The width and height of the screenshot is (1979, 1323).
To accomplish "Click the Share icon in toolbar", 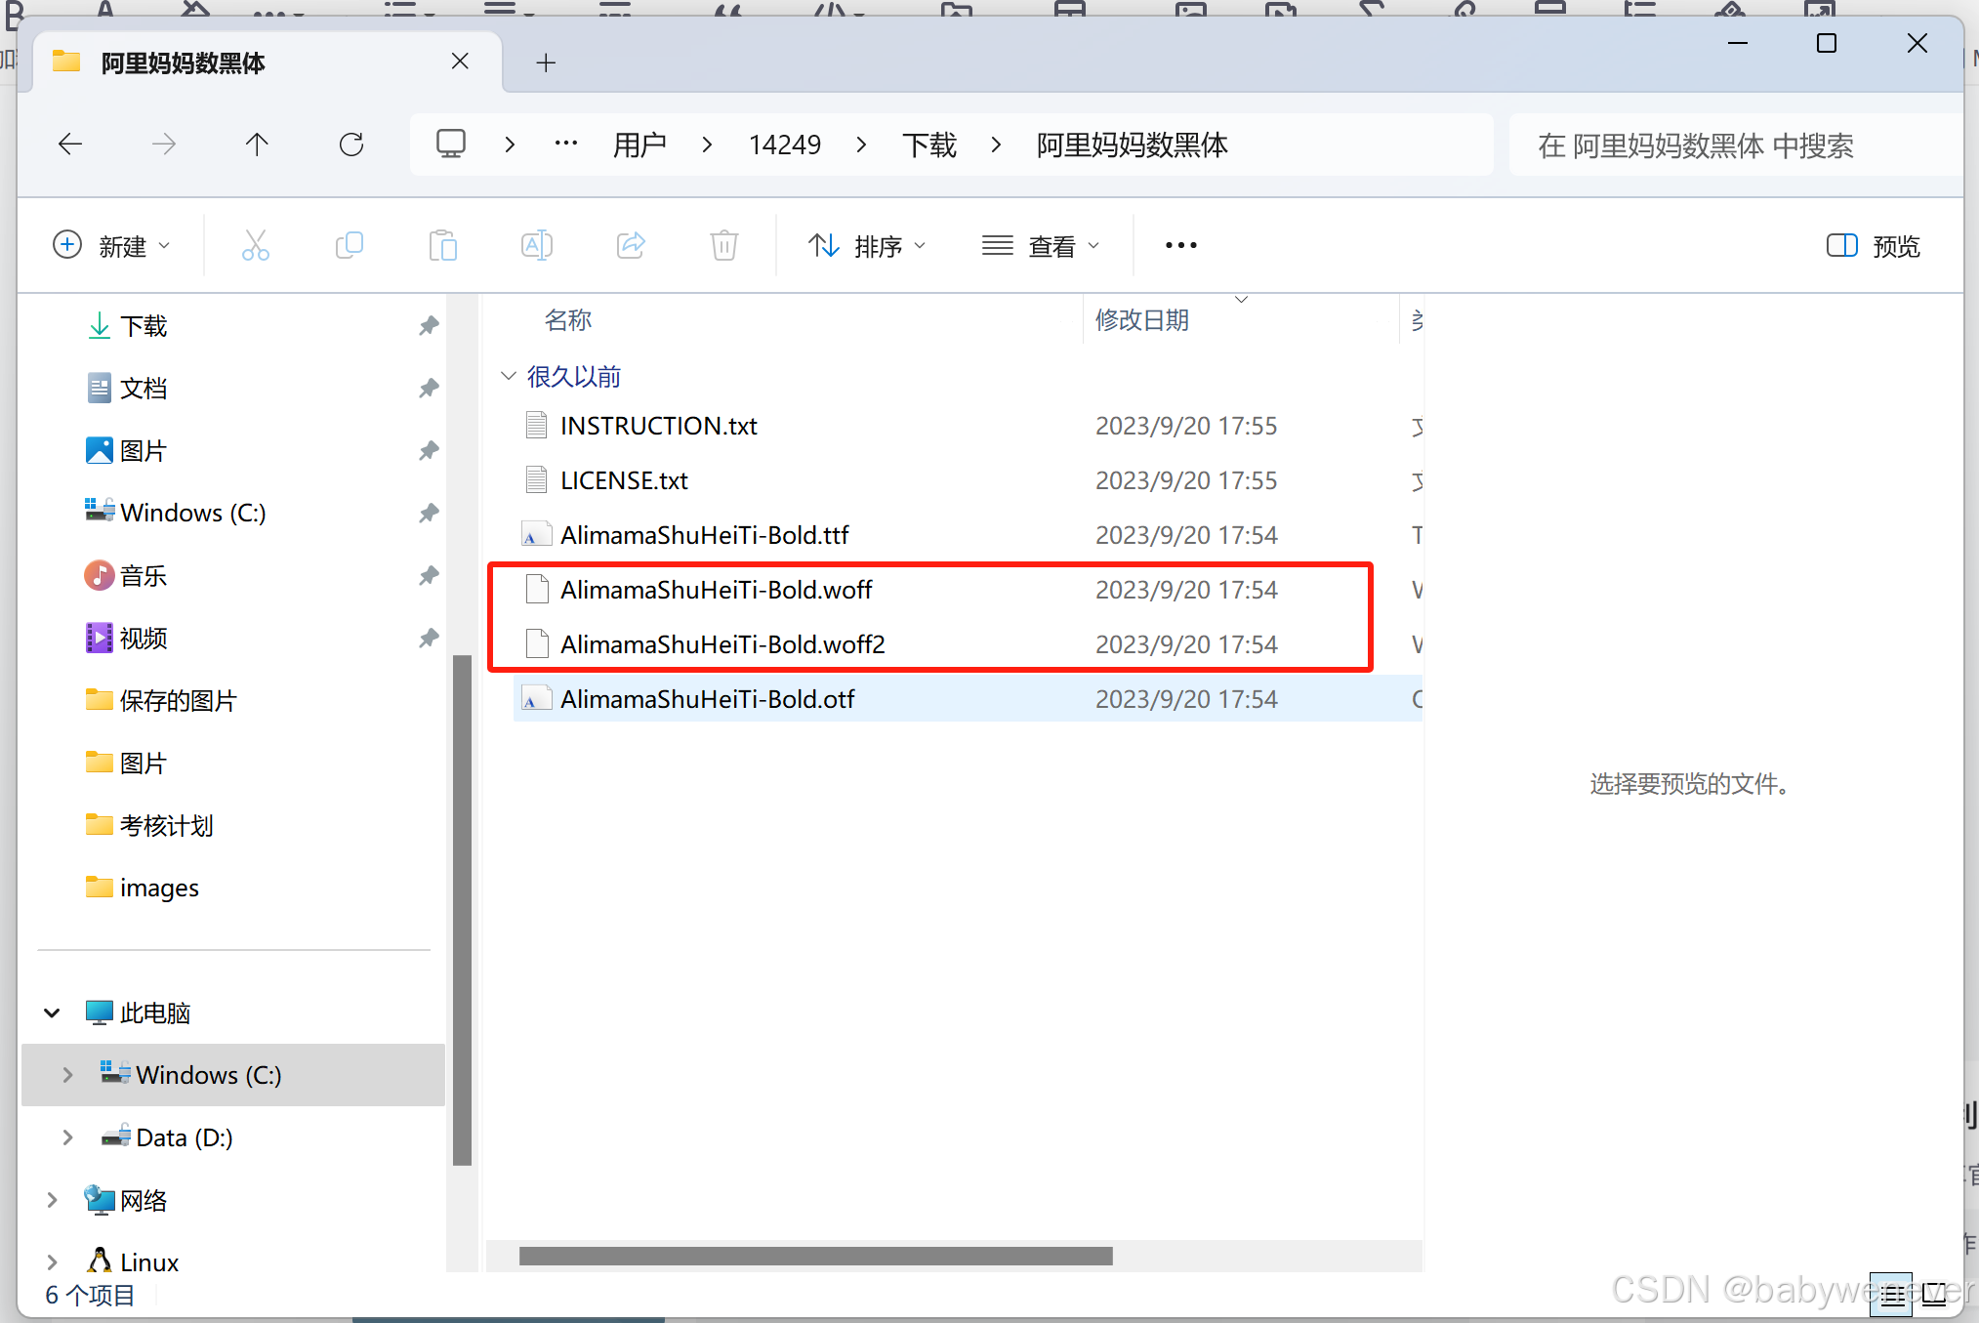I will [631, 245].
